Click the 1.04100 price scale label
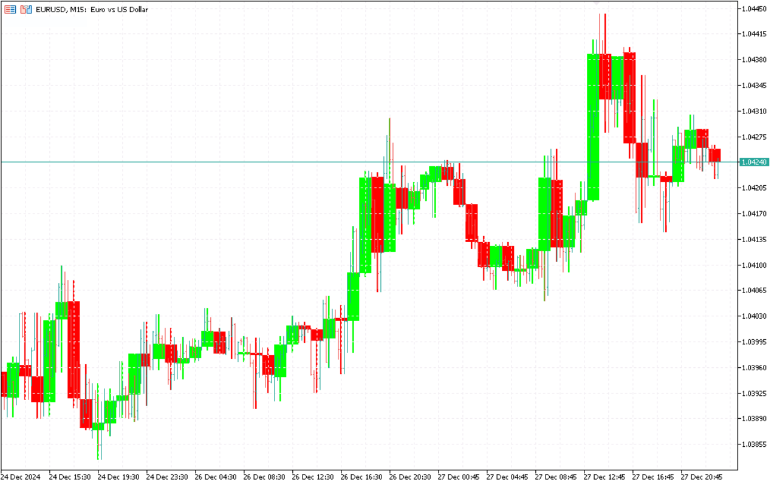The width and height of the screenshot is (777, 485). coord(754,265)
